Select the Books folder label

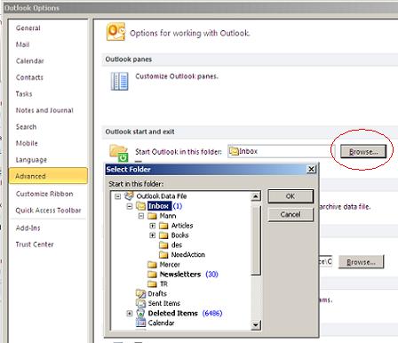tap(180, 235)
